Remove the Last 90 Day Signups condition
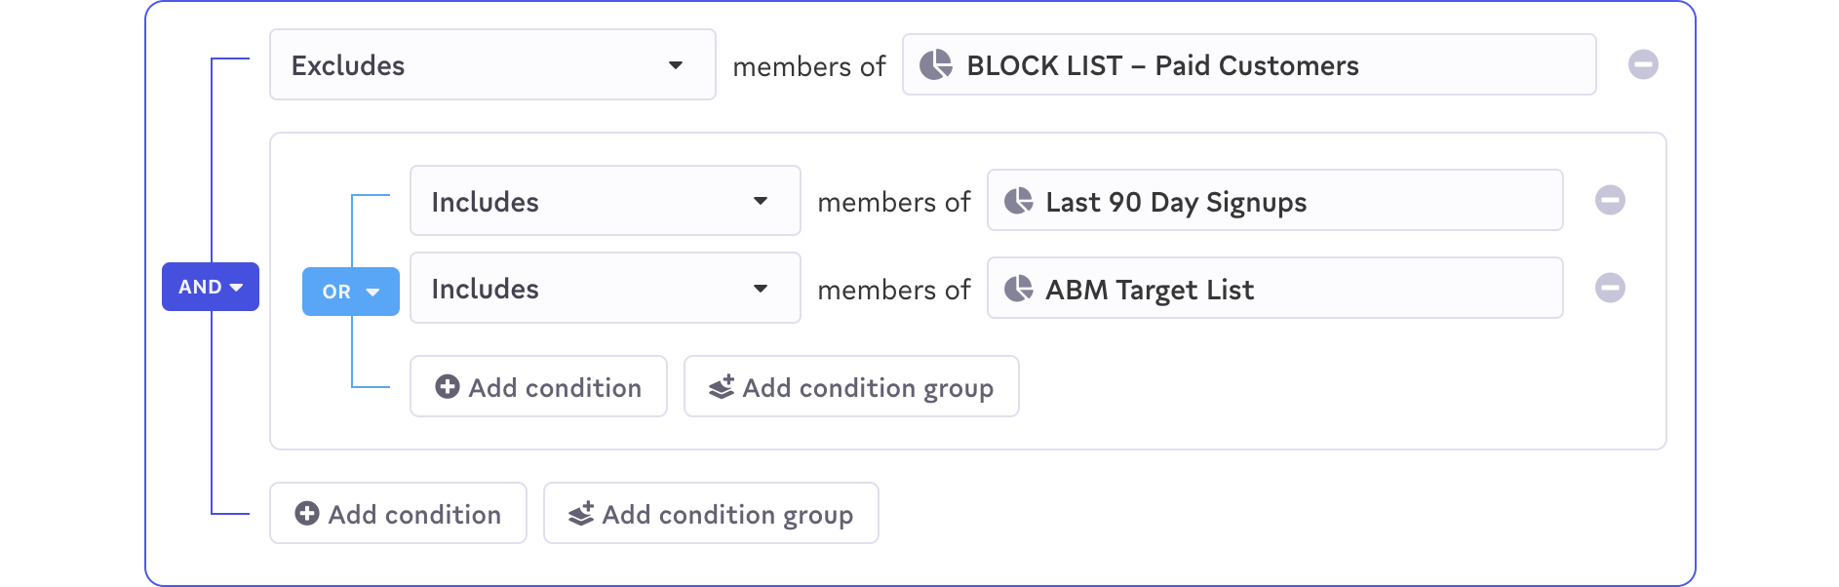This screenshot has height=587, width=1839. (x=1610, y=201)
